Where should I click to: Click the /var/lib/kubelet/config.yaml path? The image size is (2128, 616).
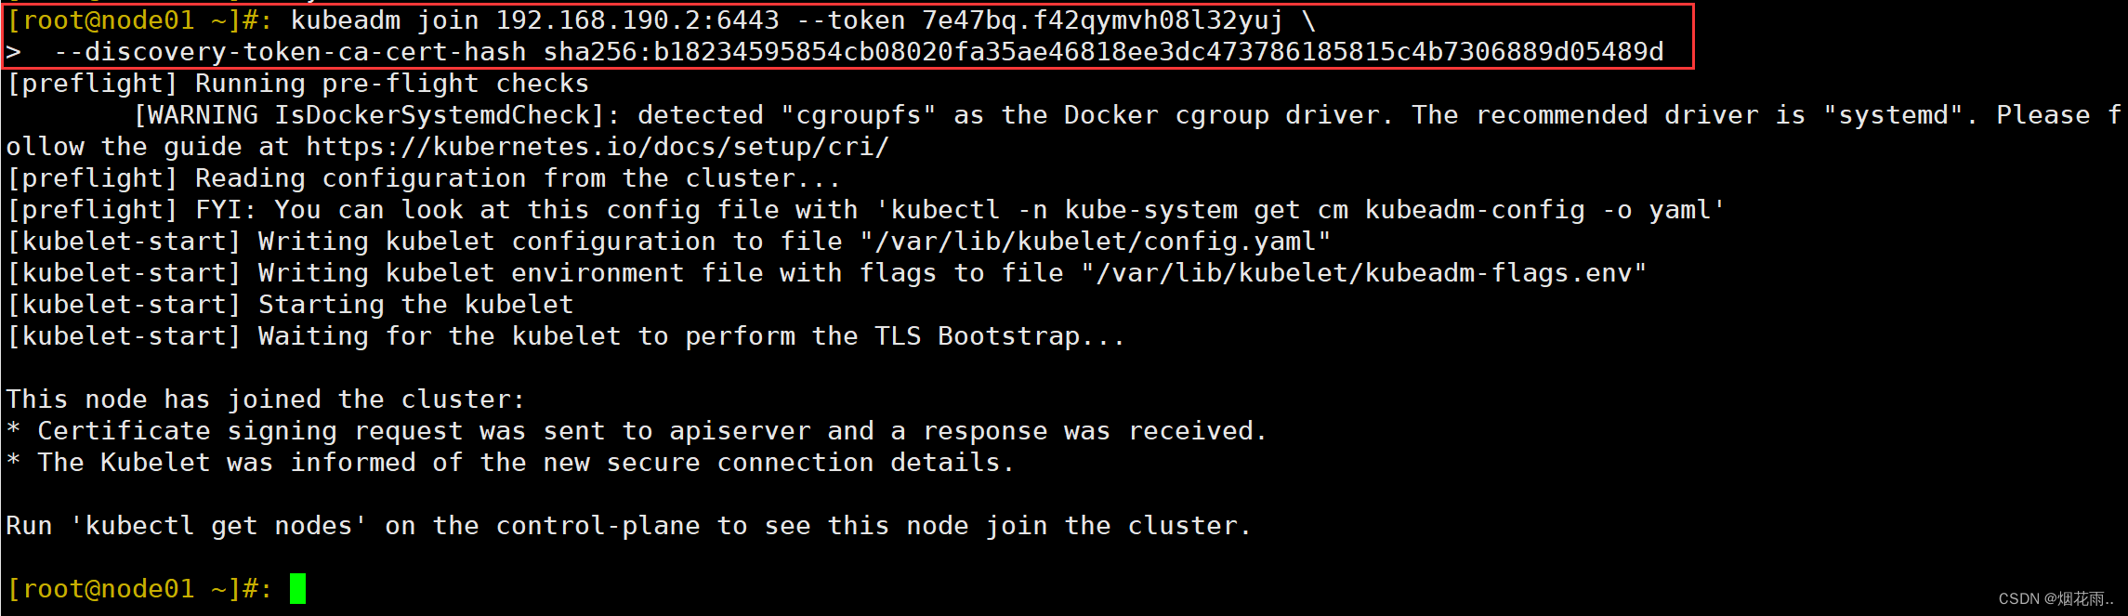(x=1096, y=242)
